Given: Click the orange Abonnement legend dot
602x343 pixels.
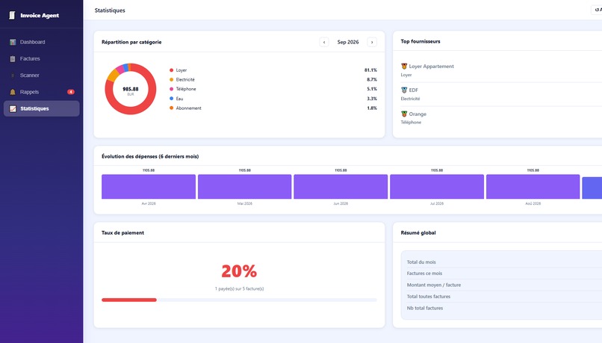Looking at the screenshot, I should pyautogui.click(x=171, y=108).
